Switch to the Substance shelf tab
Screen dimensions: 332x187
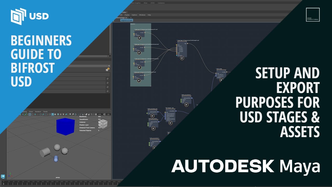tap(161, 3)
